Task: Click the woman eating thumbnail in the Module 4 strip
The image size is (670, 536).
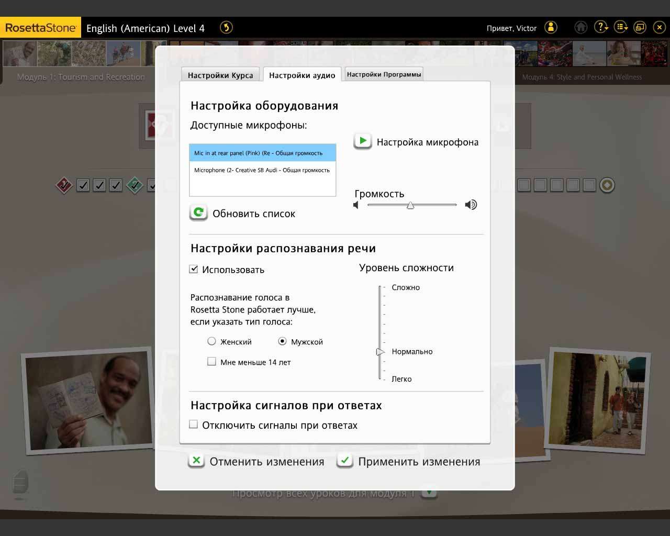Action: (x=623, y=53)
